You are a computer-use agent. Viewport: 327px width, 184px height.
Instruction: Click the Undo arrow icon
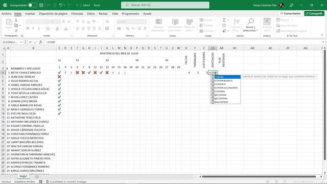(x=60, y=5)
